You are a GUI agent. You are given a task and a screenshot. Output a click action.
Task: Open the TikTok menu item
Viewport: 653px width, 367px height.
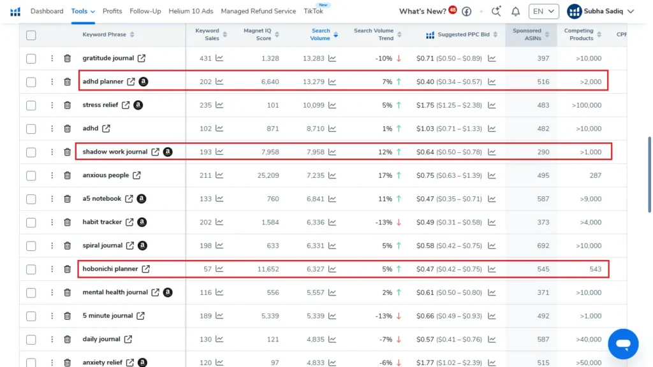coord(313,11)
